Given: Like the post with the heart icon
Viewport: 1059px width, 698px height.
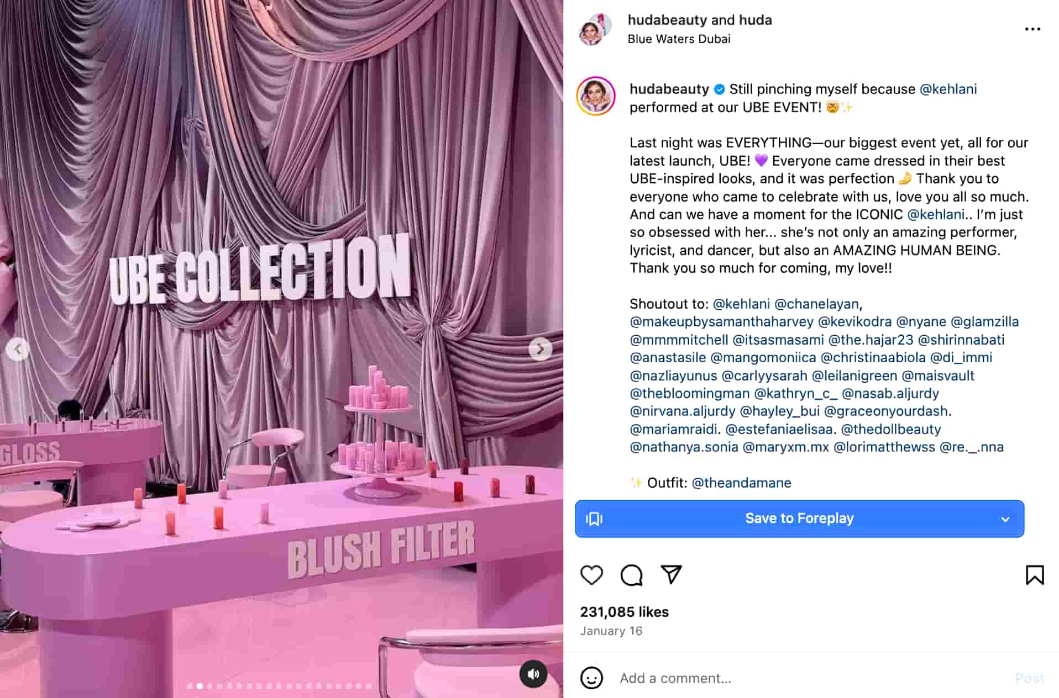Looking at the screenshot, I should tap(591, 574).
